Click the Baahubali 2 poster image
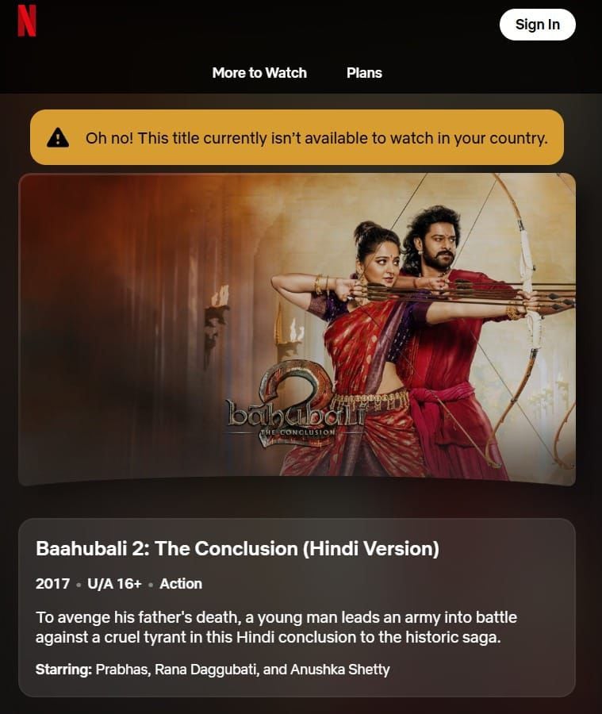 tap(297, 329)
